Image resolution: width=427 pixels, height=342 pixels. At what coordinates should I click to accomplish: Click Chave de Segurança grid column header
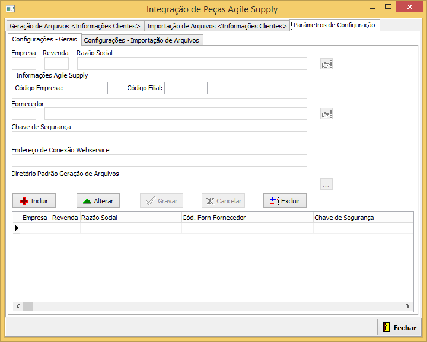point(364,218)
